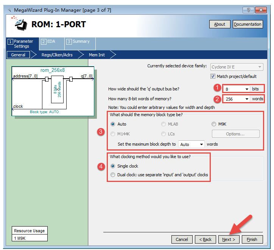
Task: Open the maximum block depth Auto dropdown
Action: [x=191, y=144]
